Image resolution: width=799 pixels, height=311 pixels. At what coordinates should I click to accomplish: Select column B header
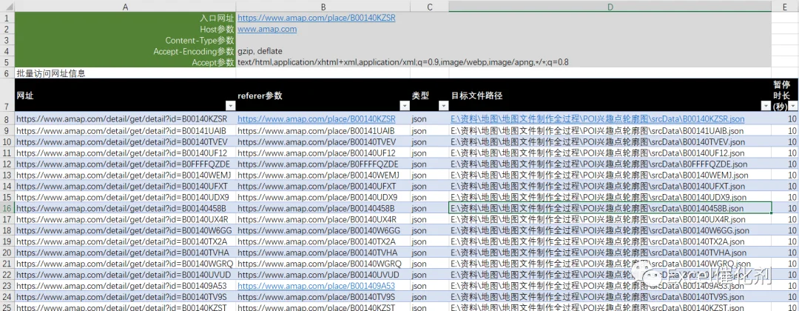(323, 6)
